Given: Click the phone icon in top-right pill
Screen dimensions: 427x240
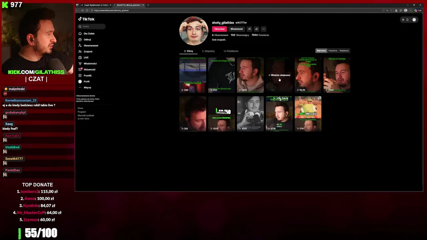Looking at the screenshot, I should click(x=407, y=20).
